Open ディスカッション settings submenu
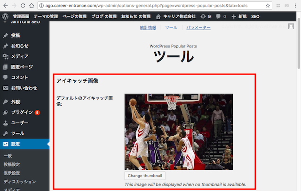301x191 pixels. tap(20, 182)
